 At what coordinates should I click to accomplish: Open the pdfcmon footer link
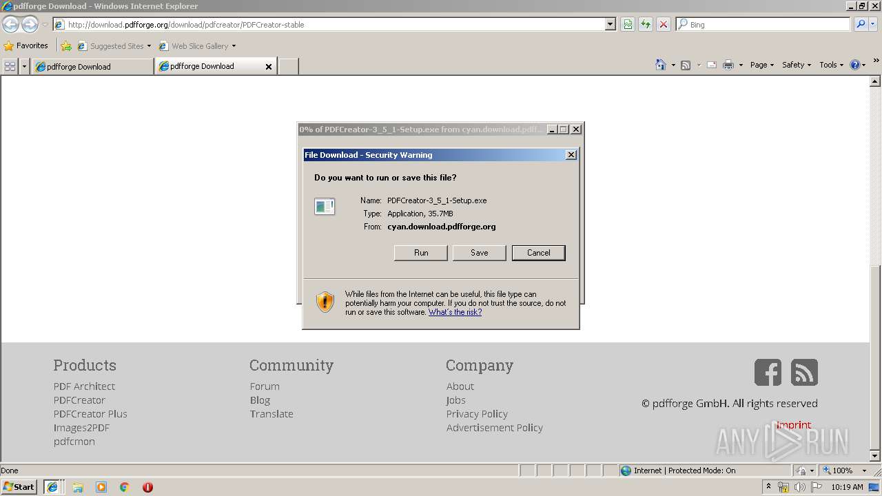click(x=74, y=442)
